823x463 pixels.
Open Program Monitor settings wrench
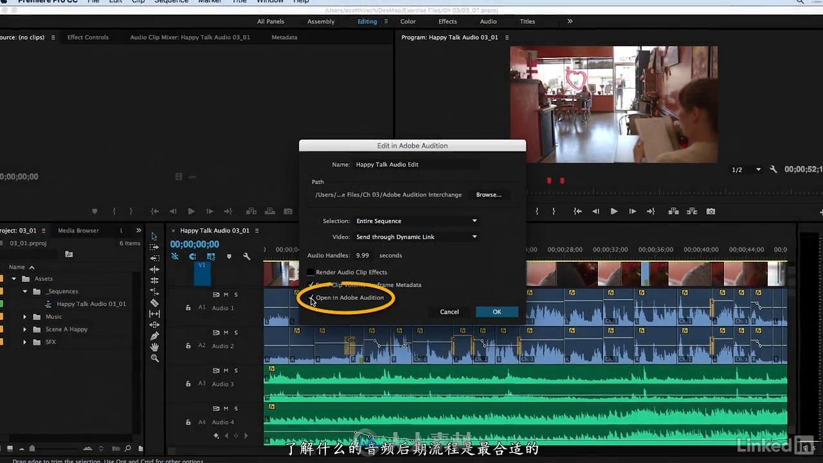773,170
